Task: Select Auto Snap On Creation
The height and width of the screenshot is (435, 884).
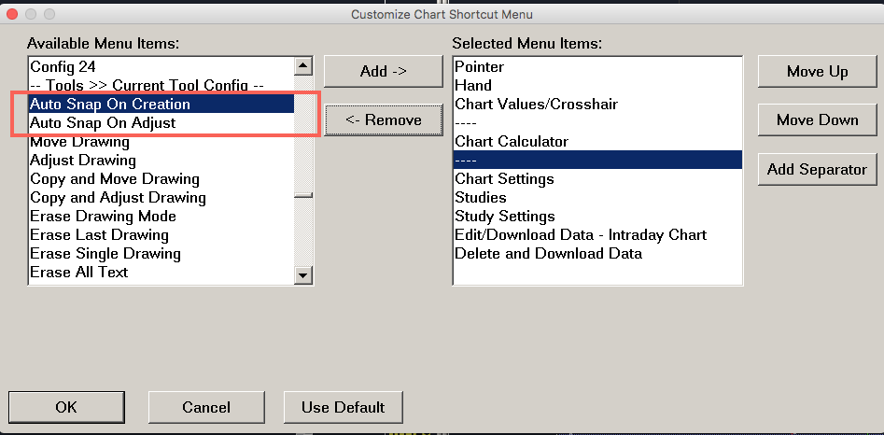Action: [161, 105]
